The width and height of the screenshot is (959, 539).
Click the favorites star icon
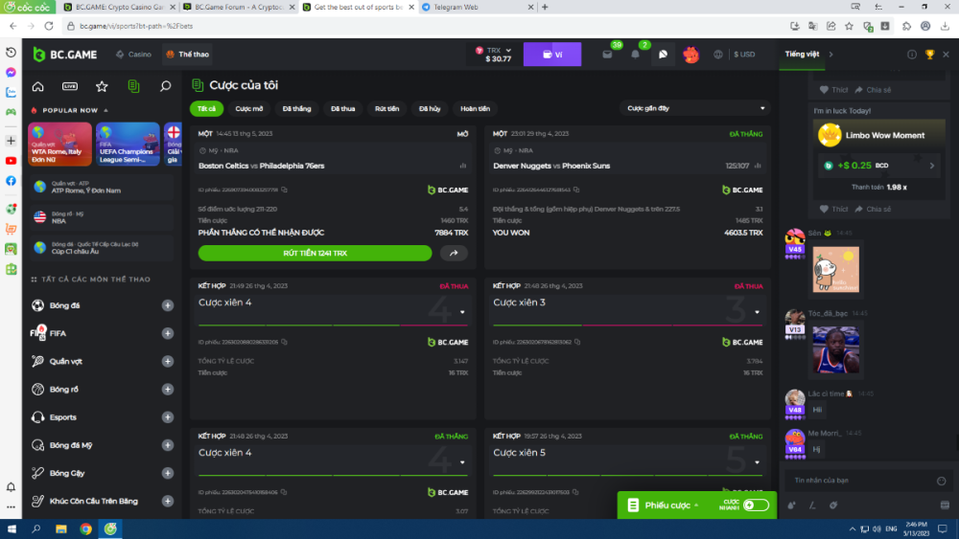point(102,86)
